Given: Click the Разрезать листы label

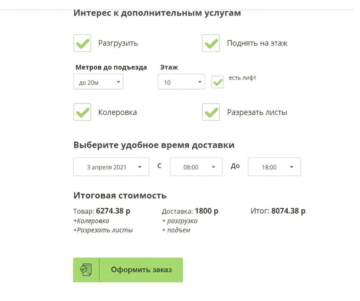Looking at the screenshot, I should coord(257,112).
